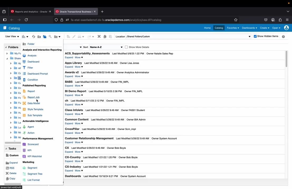Open the Open dropdown menu

point(276,28)
